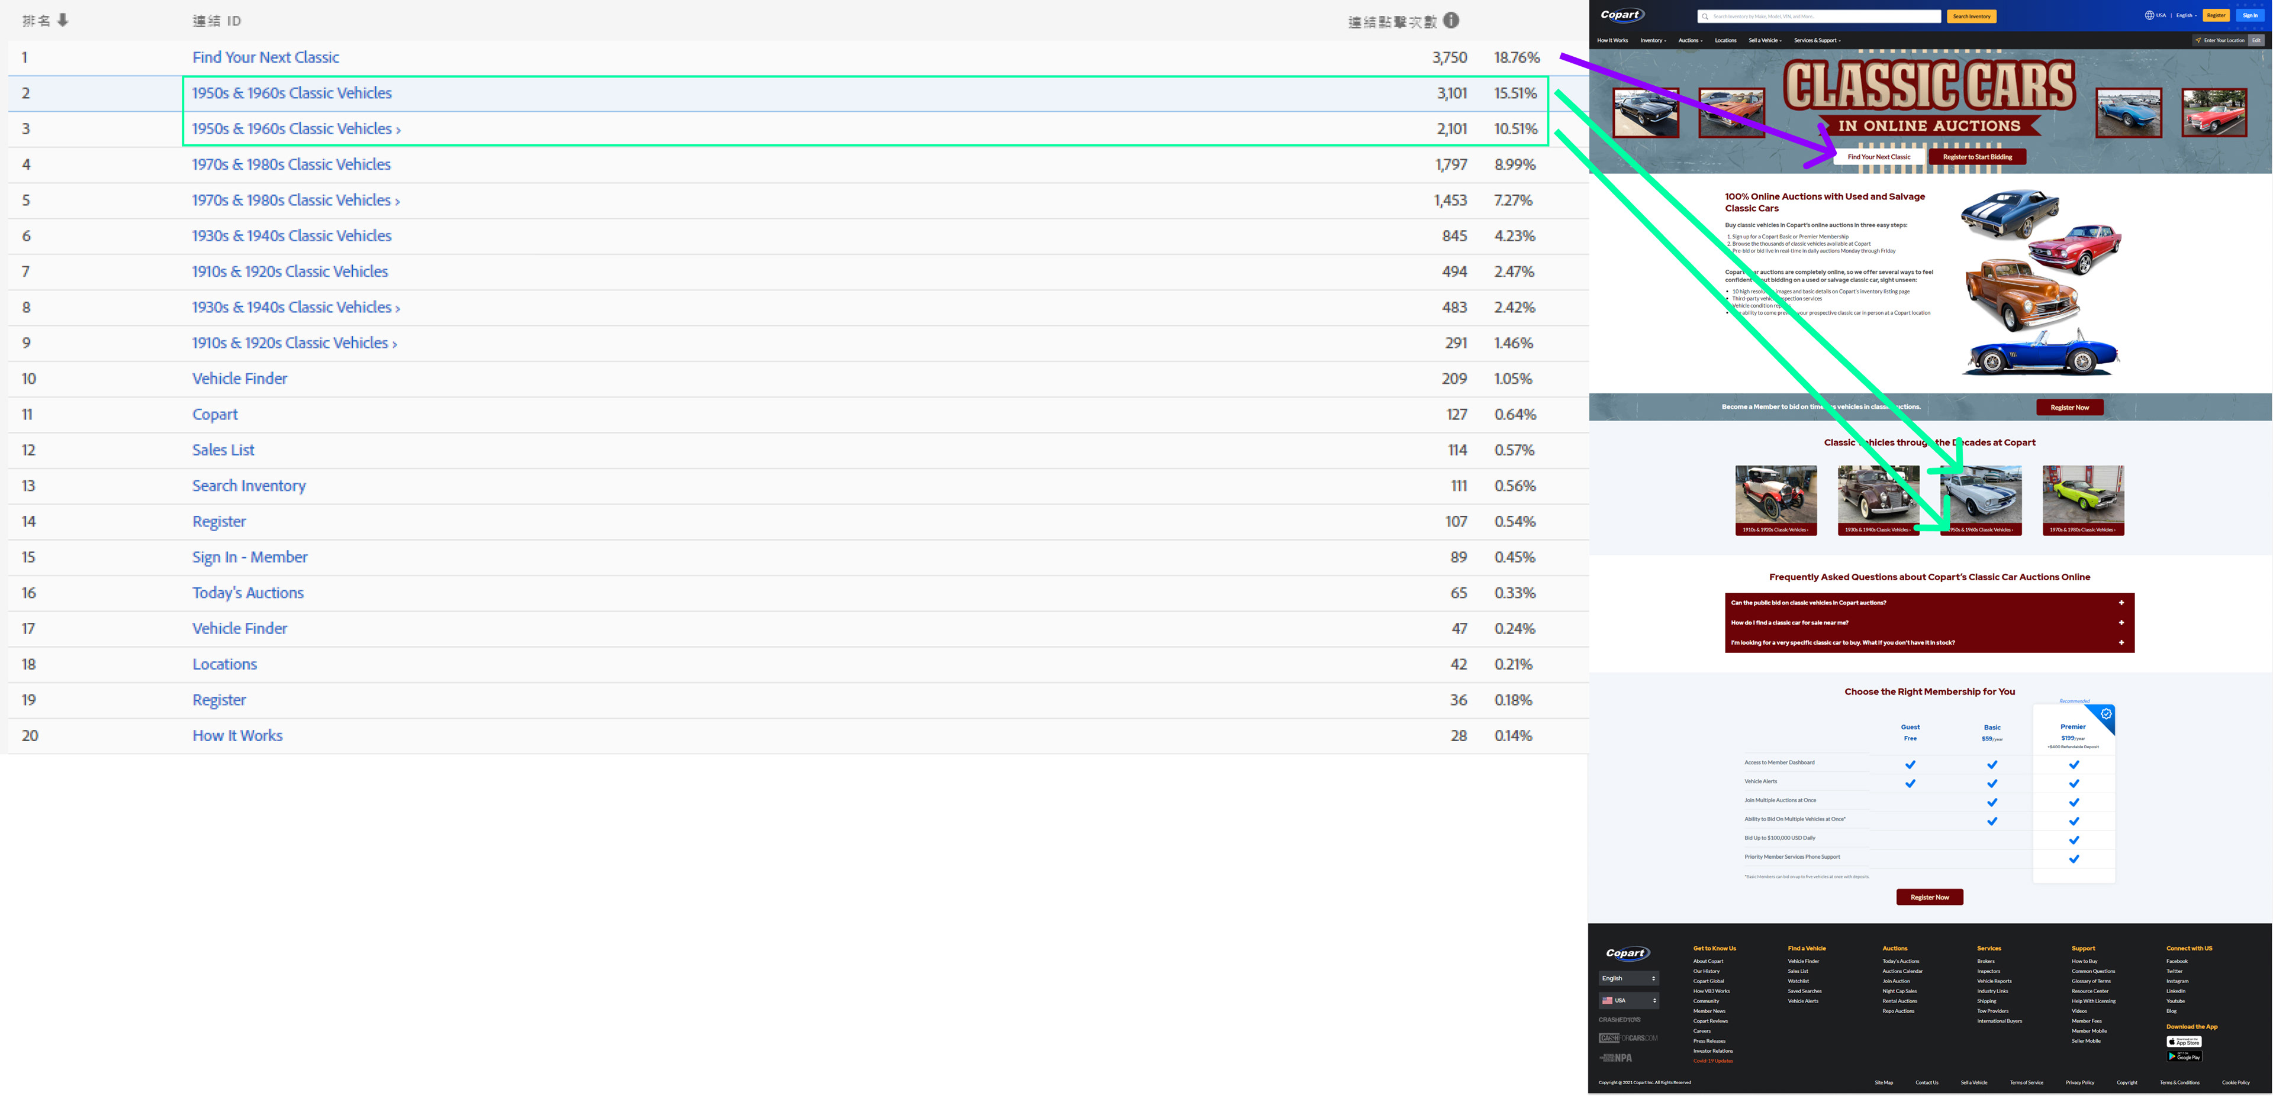Open the footer Auctions Calendar link
2273x1096 pixels.
click(1902, 971)
